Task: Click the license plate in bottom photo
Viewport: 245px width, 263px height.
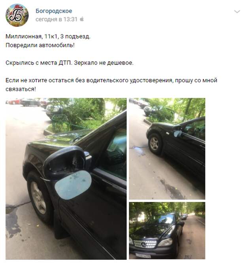Action: pos(143,256)
